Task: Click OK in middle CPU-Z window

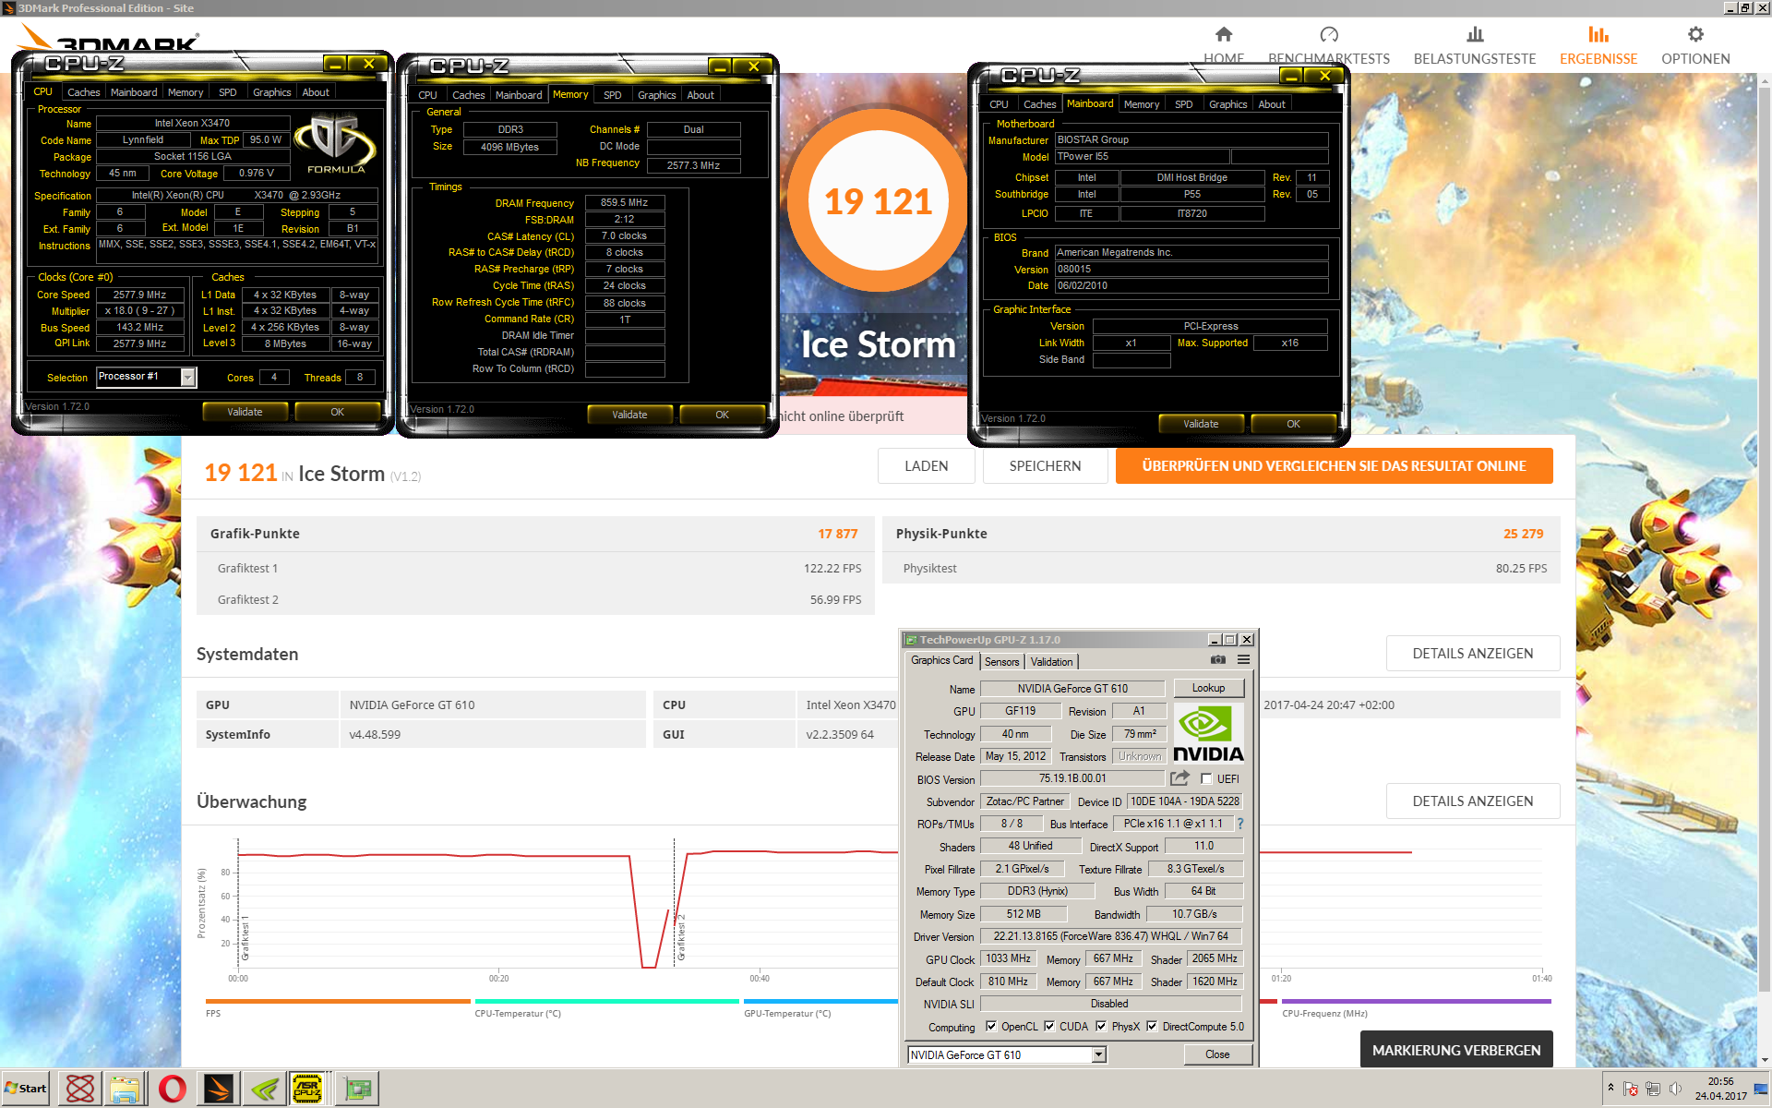Action: click(x=722, y=415)
